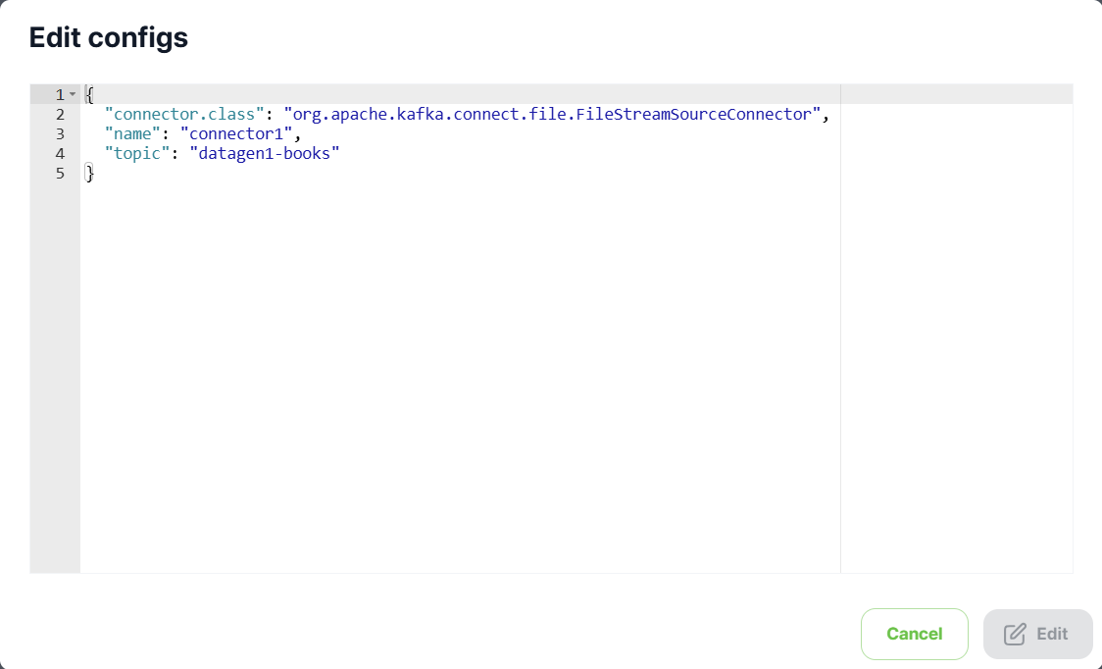Viewport: 1102px width, 669px height.
Task: Click the "datagen1-books" value
Action: click(x=265, y=153)
